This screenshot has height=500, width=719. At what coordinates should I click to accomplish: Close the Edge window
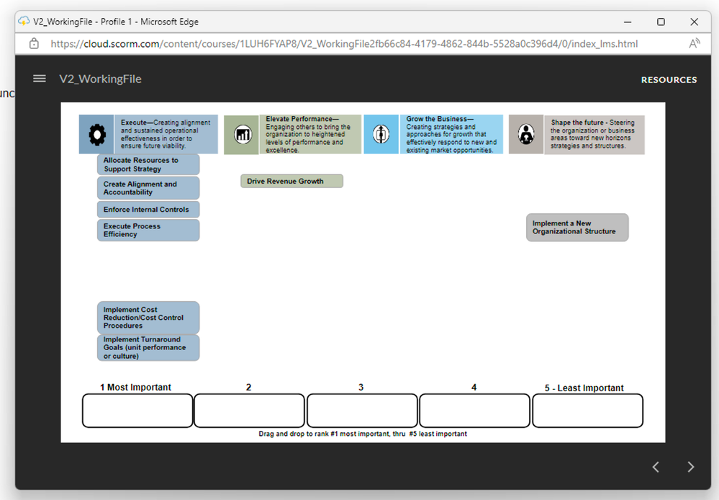[x=695, y=22]
